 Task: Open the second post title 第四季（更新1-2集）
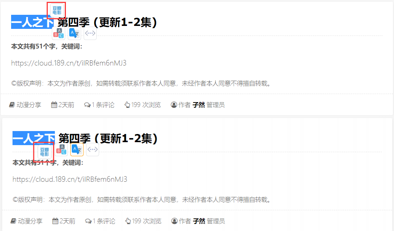point(108,138)
